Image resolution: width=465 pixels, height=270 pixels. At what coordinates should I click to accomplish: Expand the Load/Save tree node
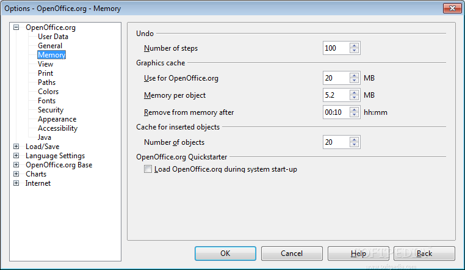16,146
